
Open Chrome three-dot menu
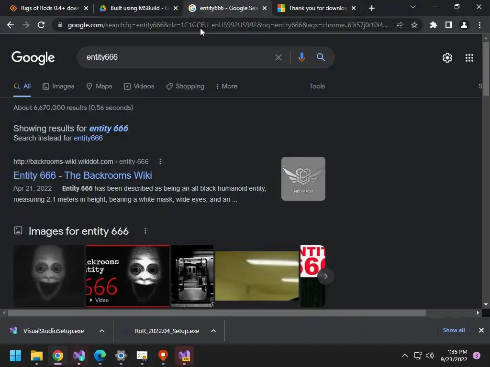click(479, 25)
